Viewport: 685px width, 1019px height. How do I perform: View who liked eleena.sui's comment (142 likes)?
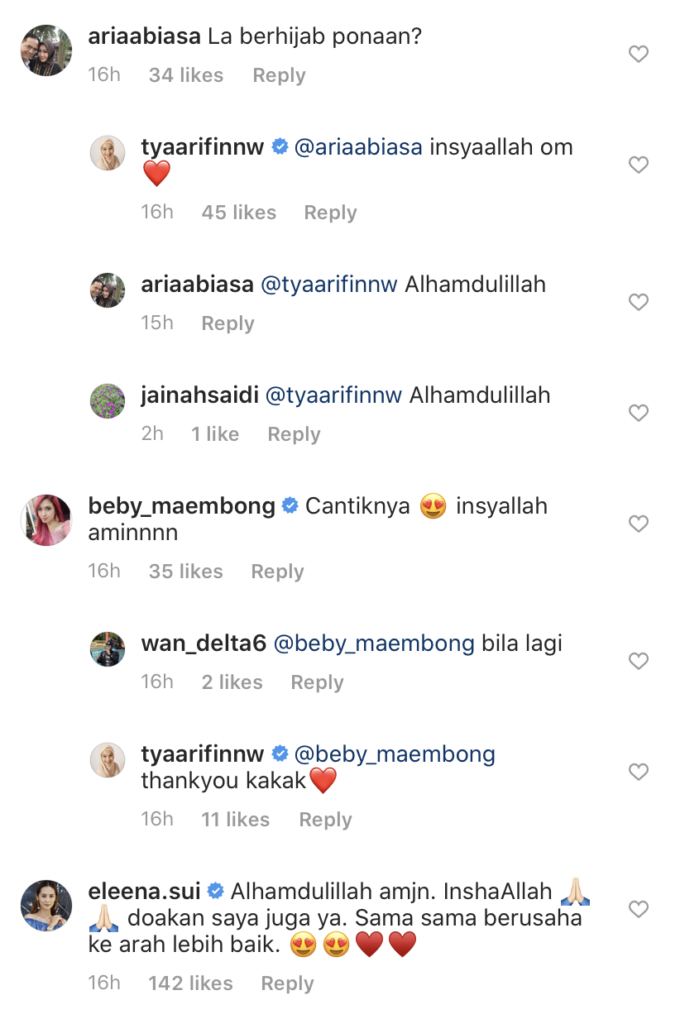190,983
